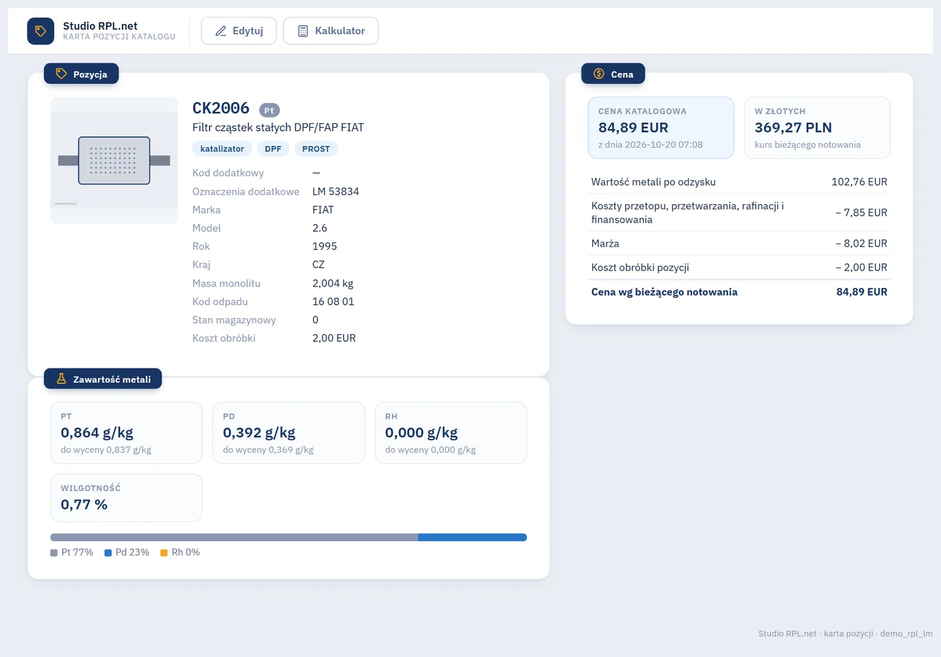Open the Kalkulator button

click(331, 31)
